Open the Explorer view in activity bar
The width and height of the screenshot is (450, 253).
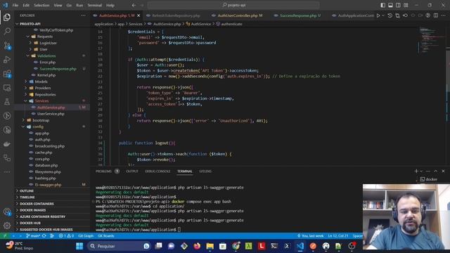tap(7, 17)
